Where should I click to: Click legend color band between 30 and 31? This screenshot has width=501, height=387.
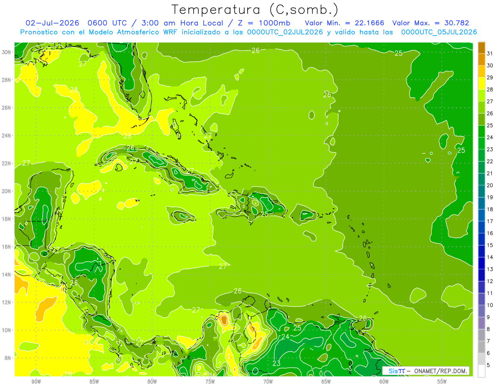click(481, 59)
